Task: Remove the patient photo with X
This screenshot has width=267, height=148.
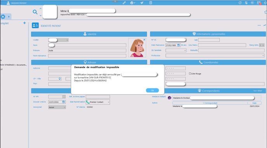Action: pyautogui.click(x=144, y=40)
